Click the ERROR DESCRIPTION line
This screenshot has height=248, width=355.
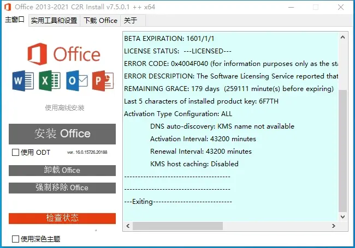click(231, 76)
